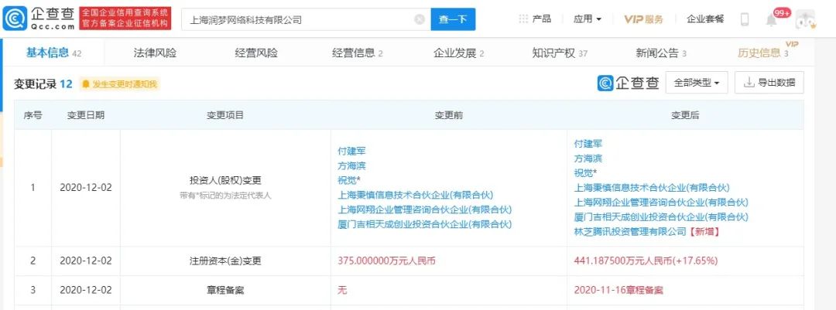Viewport: 836px width, 310px height.
Task: Click the 变更日期 column header
Action: [x=86, y=115]
